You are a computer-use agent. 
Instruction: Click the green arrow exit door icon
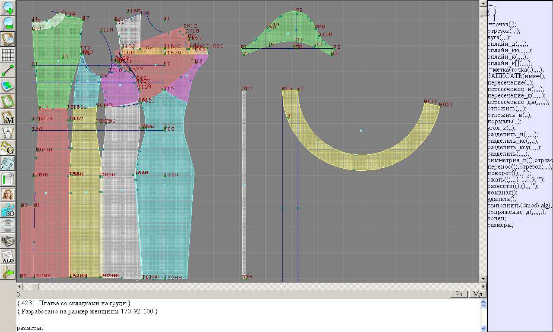pos(8,272)
